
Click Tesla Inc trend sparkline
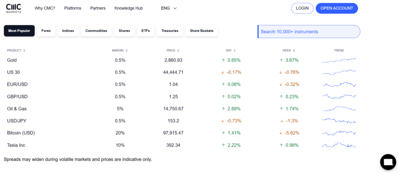pos(339,145)
